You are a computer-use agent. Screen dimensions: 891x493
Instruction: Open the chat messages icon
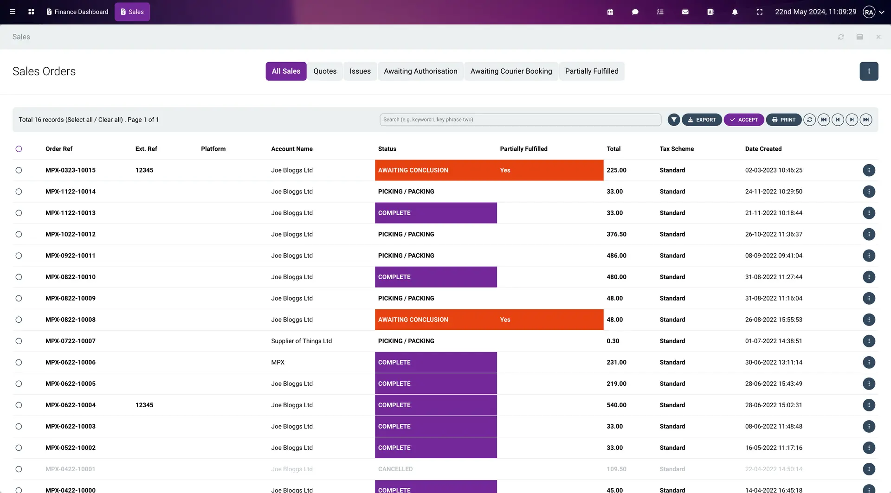coord(635,12)
